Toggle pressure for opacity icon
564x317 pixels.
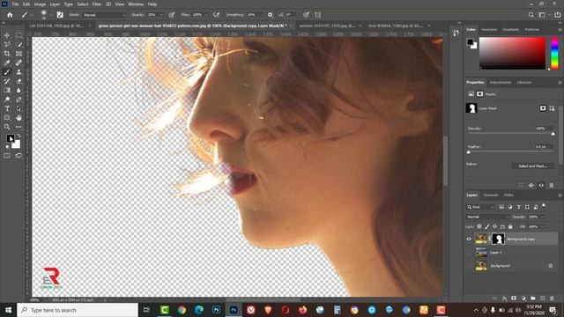(x=172, y=15)
